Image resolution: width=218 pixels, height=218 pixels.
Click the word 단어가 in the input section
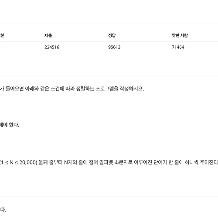pos(160,162)
